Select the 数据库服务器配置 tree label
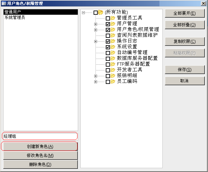The width and height of the screenshot is (208, 172). (137, 58)
